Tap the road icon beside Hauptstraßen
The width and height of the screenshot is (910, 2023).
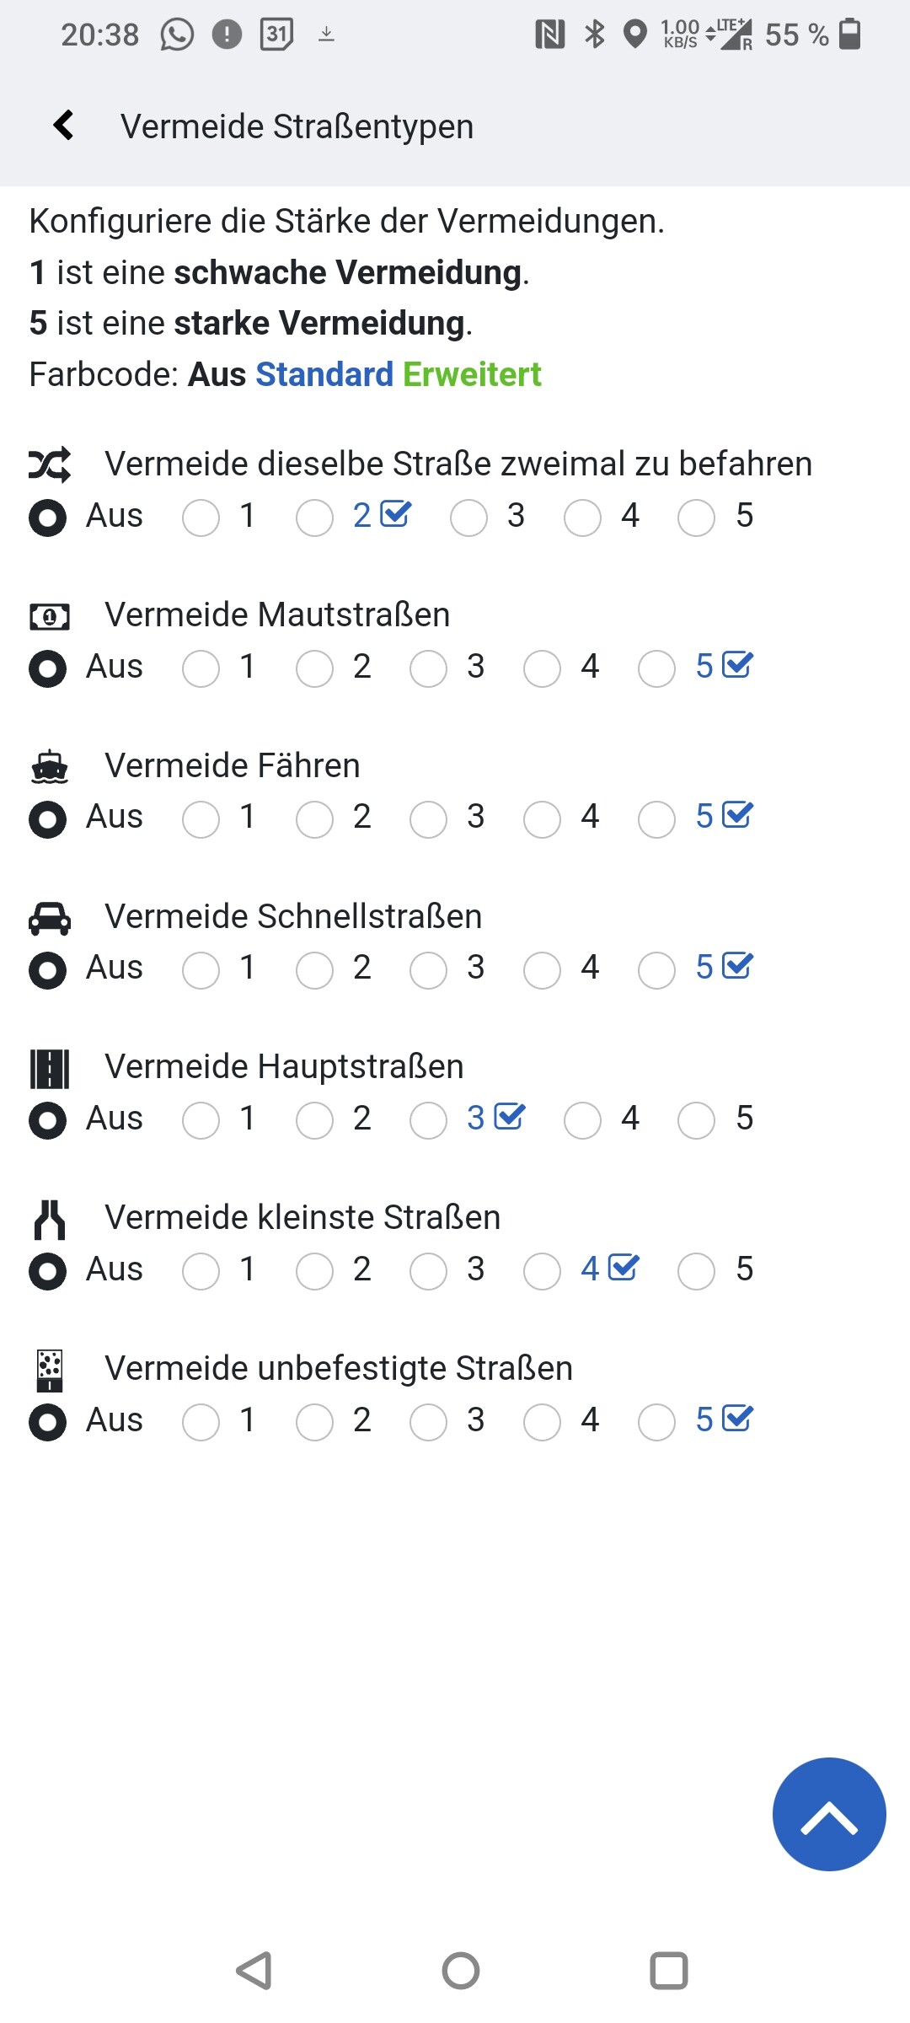(50, 1069)
